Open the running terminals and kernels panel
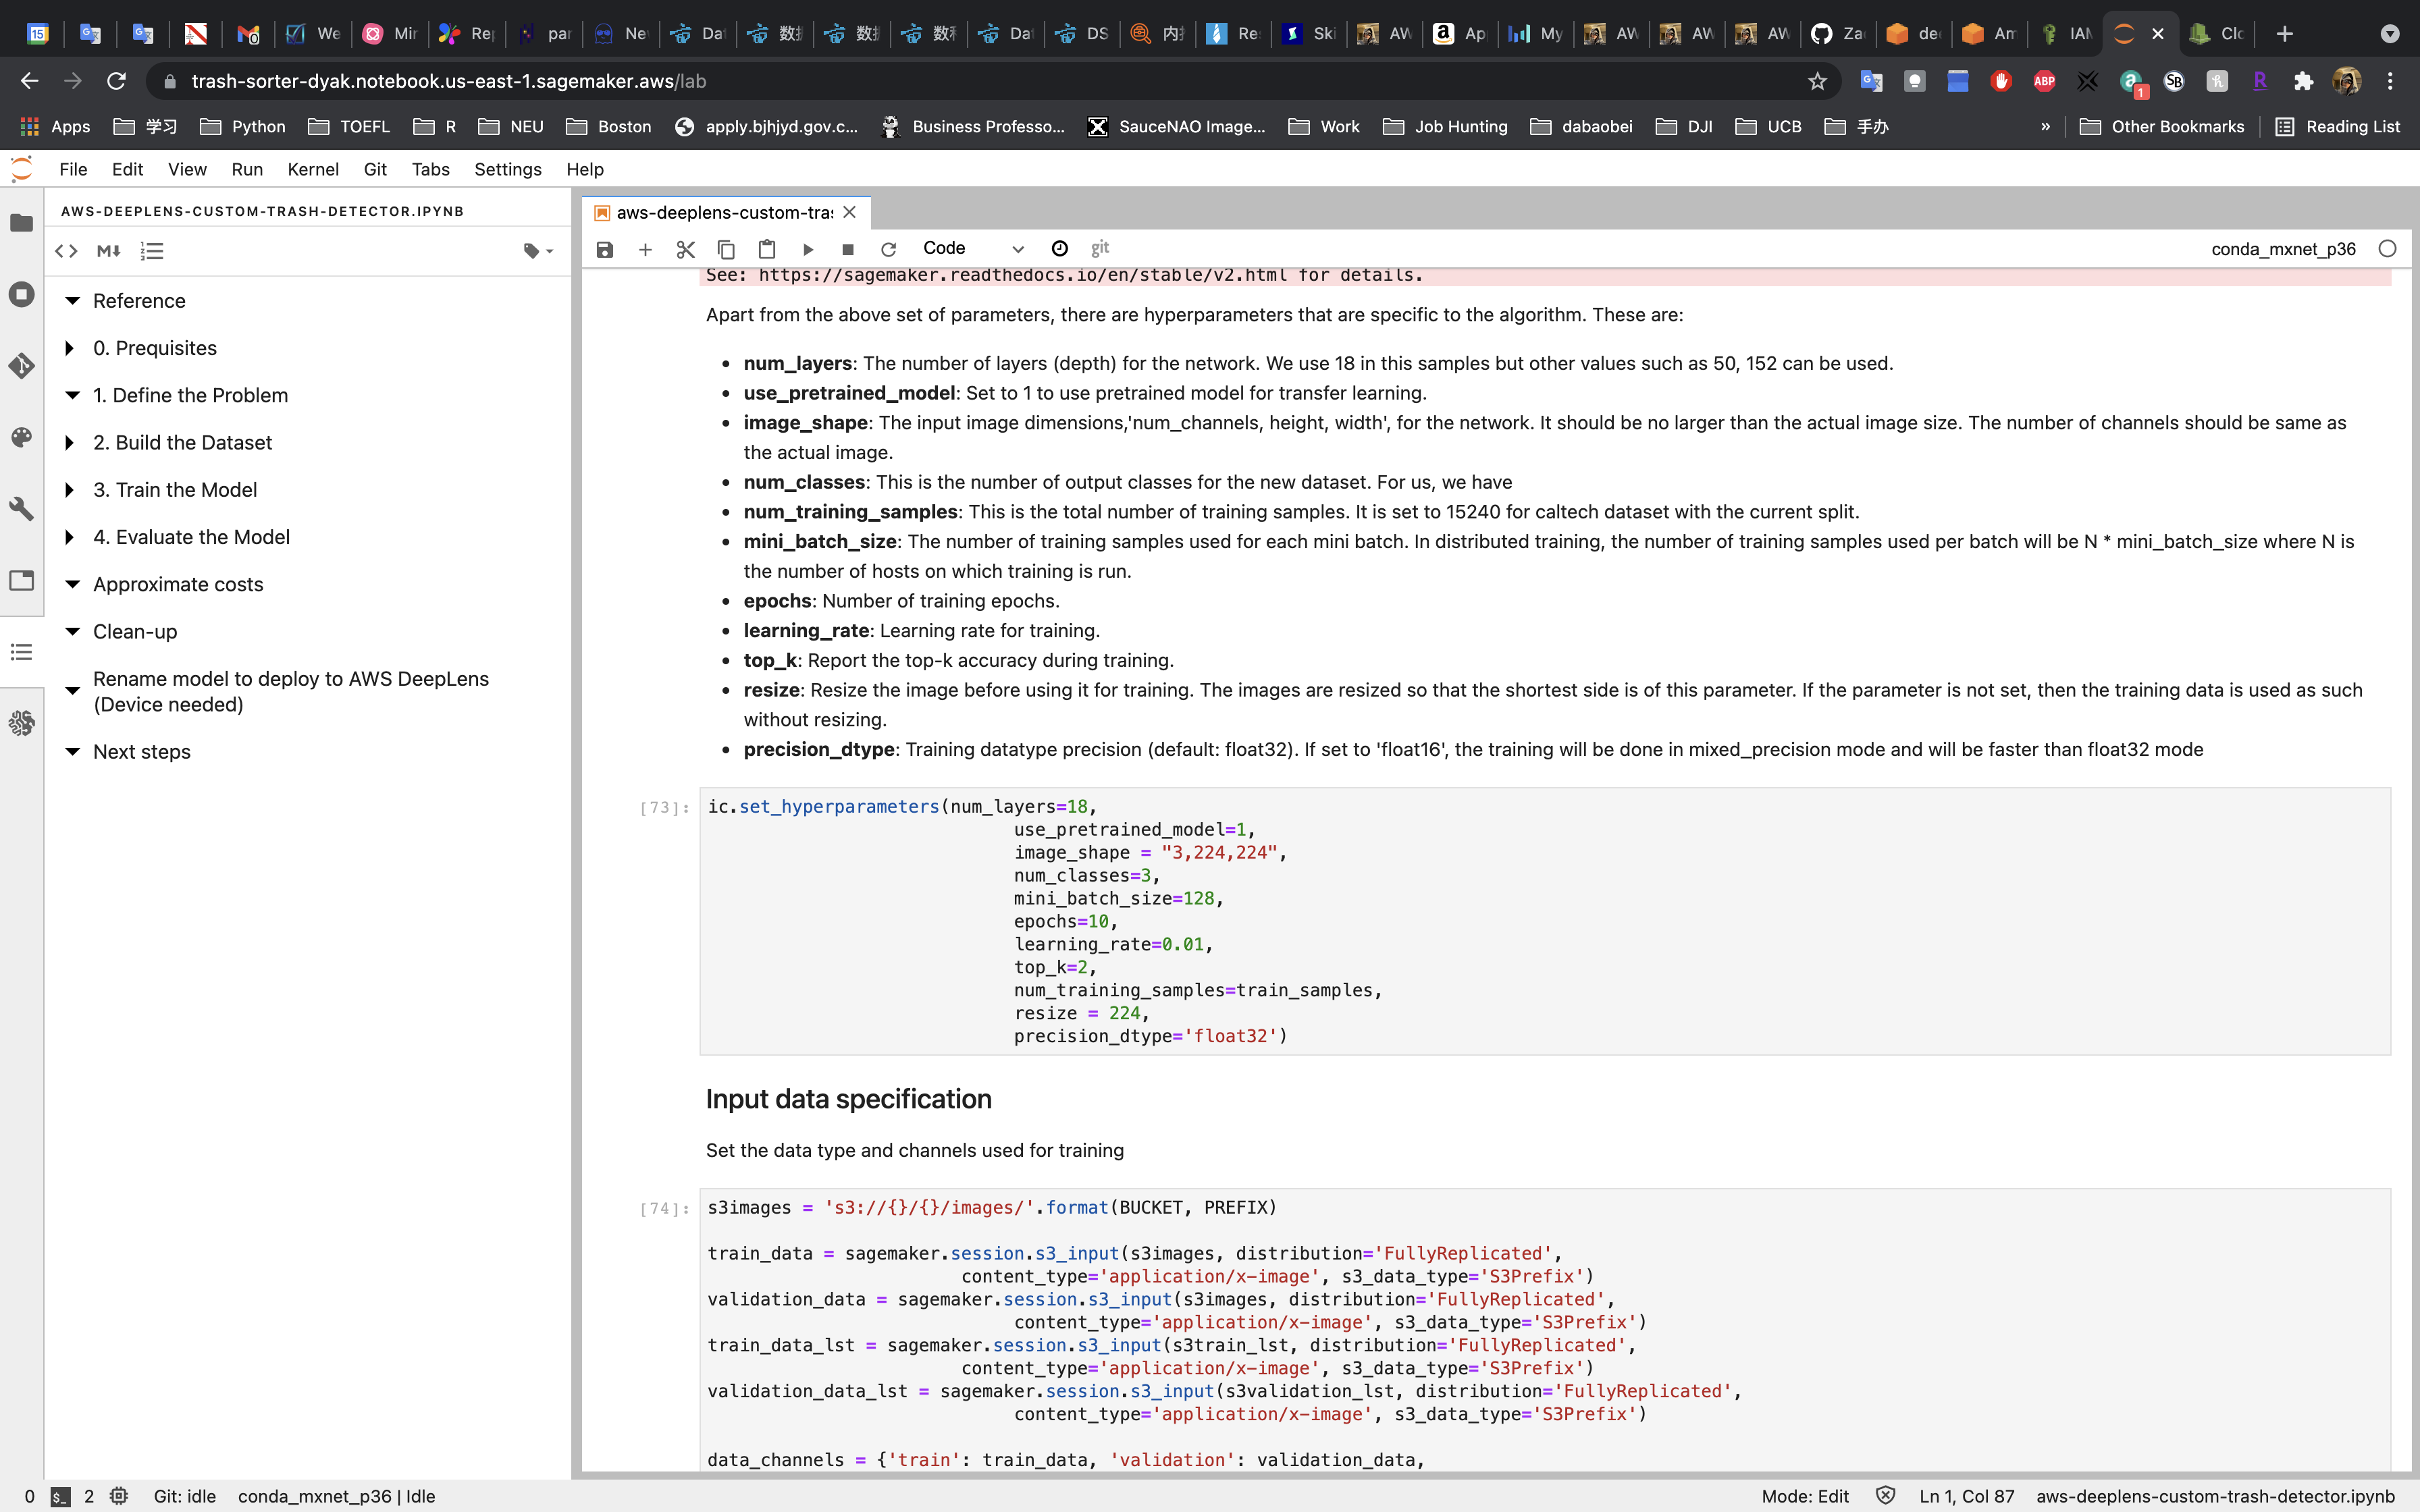This screenshot has height=1512, width=2420. [x=22, y=294]
